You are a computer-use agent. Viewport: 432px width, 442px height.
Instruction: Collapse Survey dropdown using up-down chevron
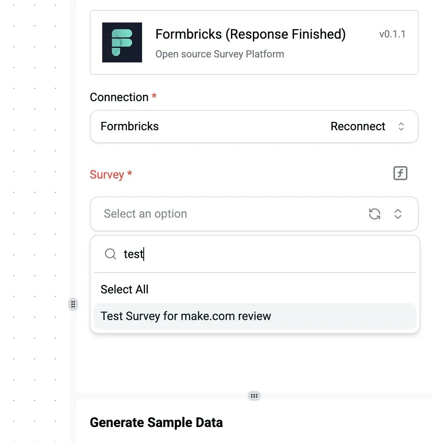tap(398, 214)
